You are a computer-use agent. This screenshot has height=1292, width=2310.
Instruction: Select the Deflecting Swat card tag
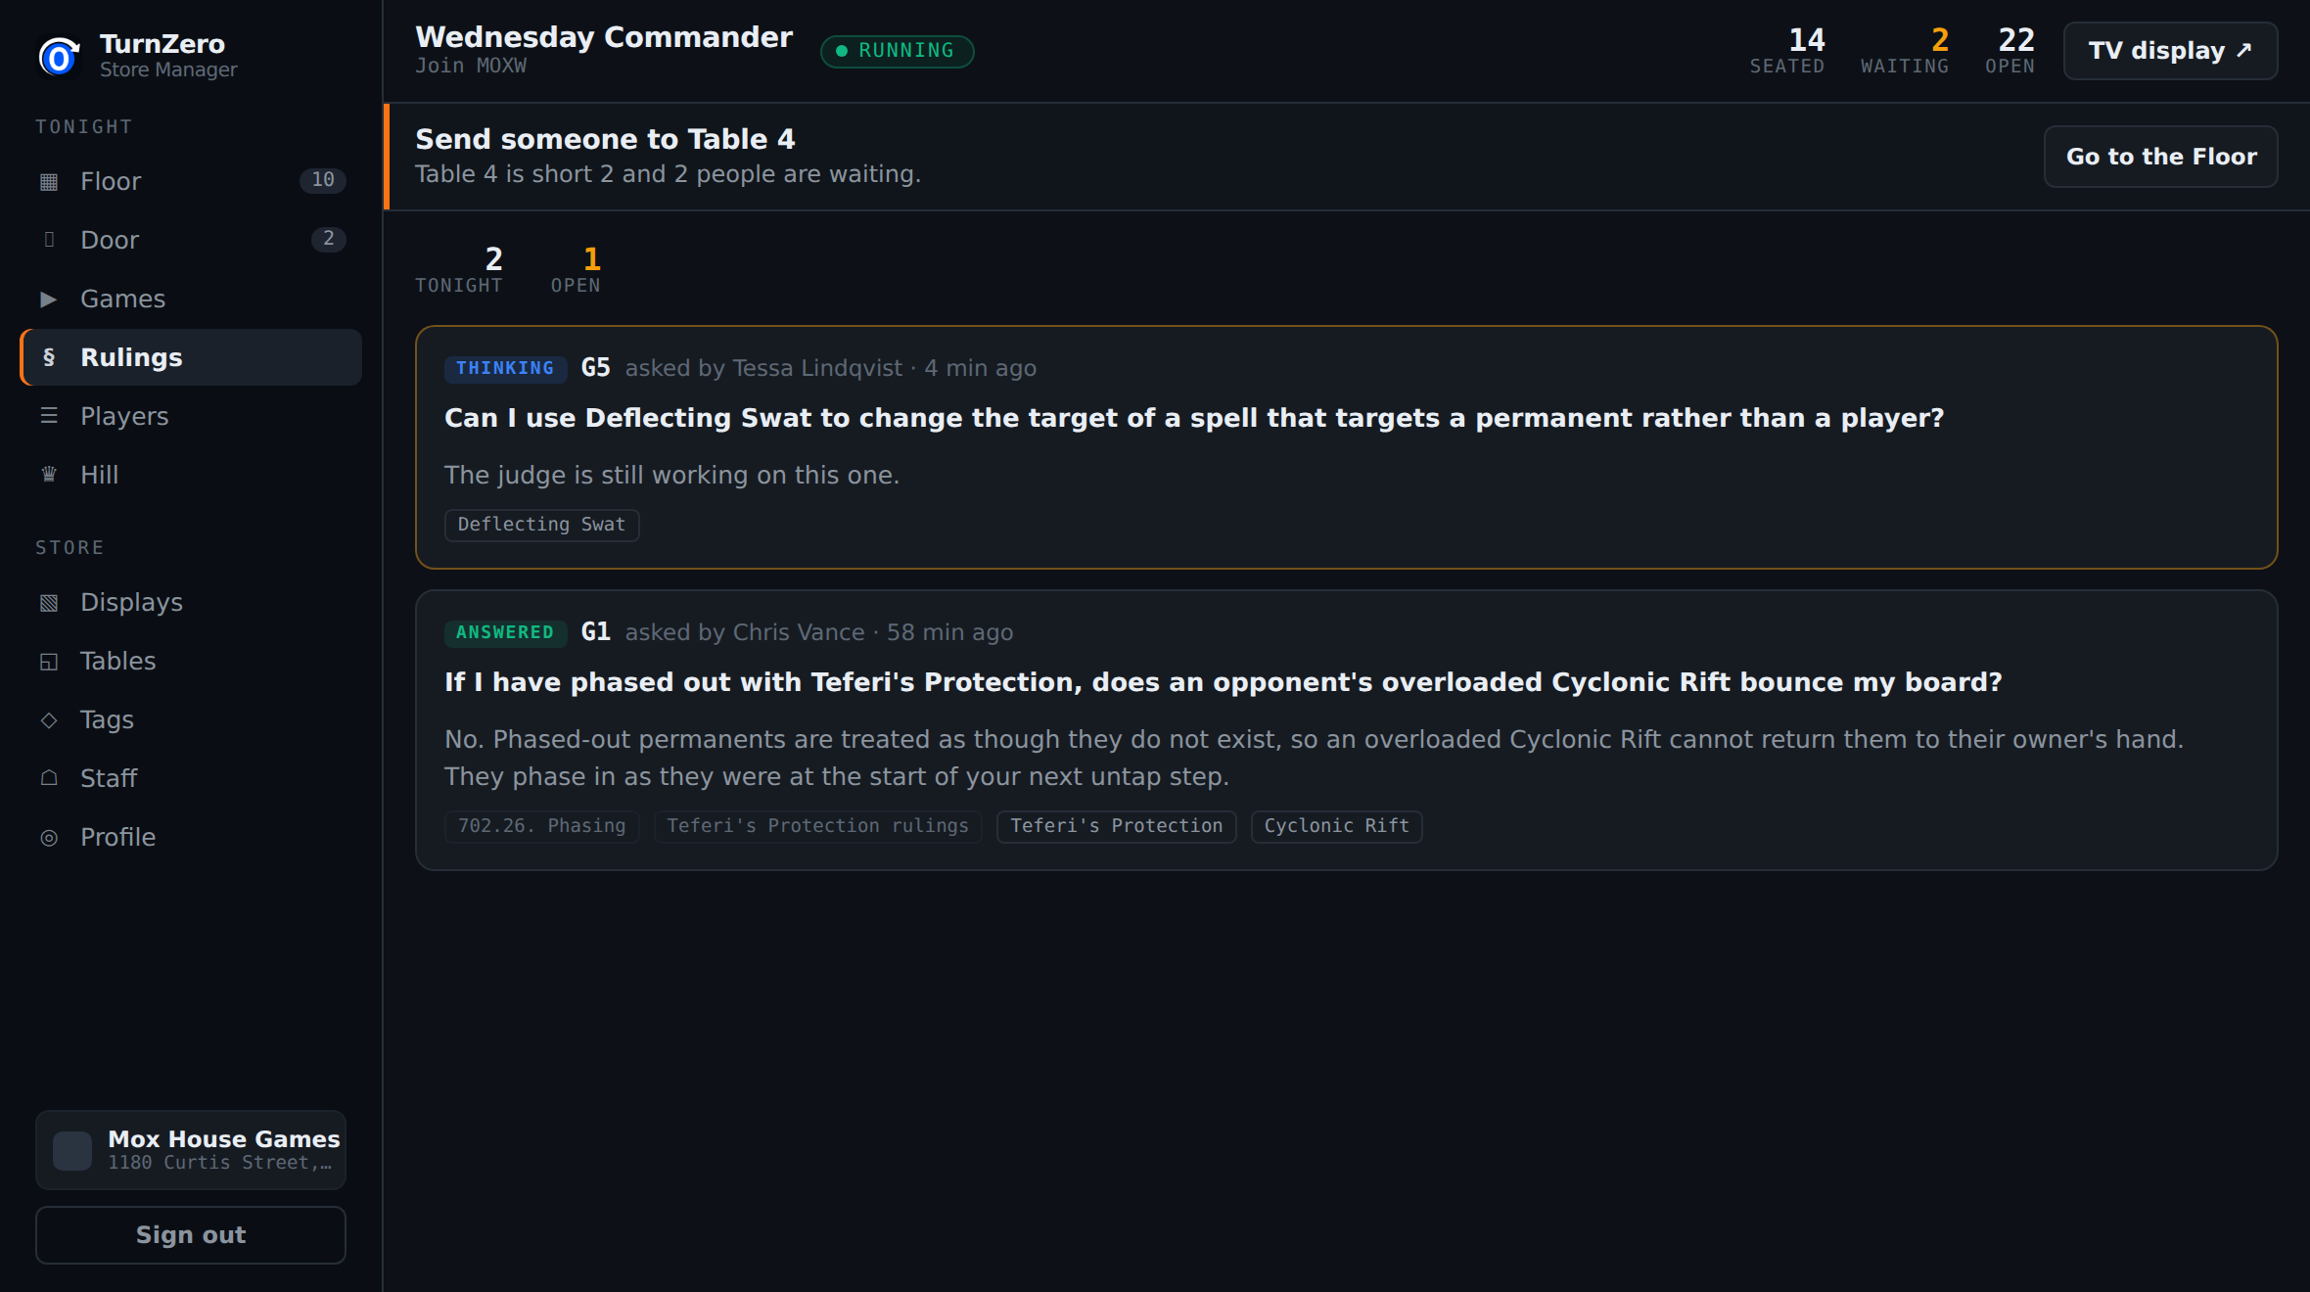click(x=541, y=525)
